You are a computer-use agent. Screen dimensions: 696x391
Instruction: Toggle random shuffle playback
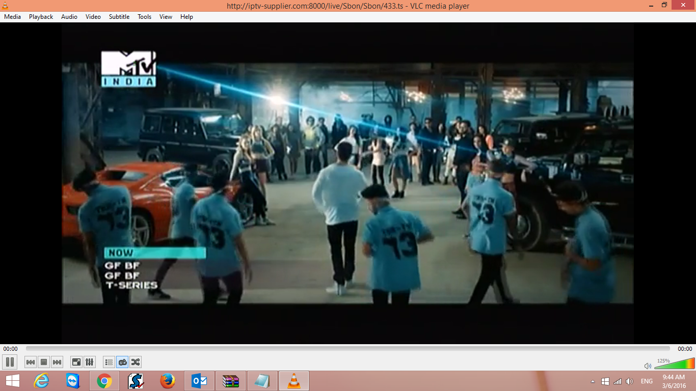click(136, 362)
